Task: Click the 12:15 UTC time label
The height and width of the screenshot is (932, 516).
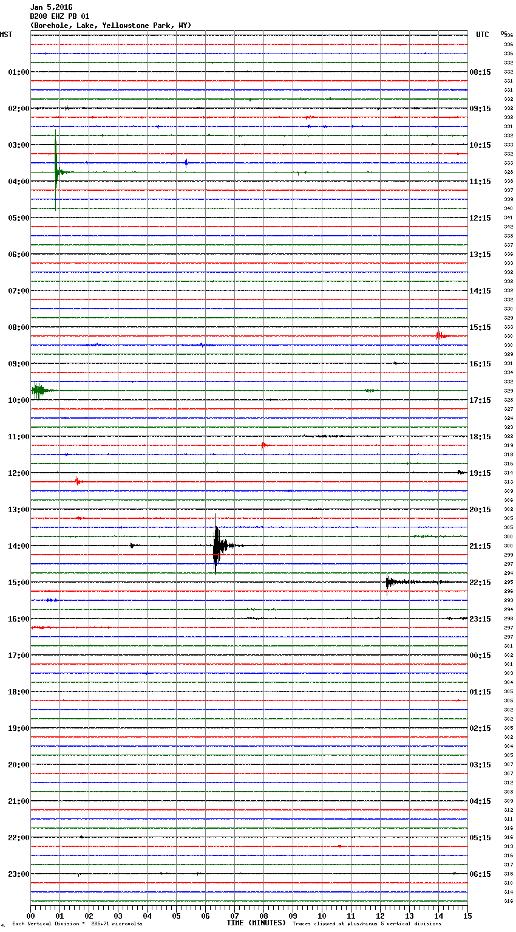Action: [x=480, y=218]
